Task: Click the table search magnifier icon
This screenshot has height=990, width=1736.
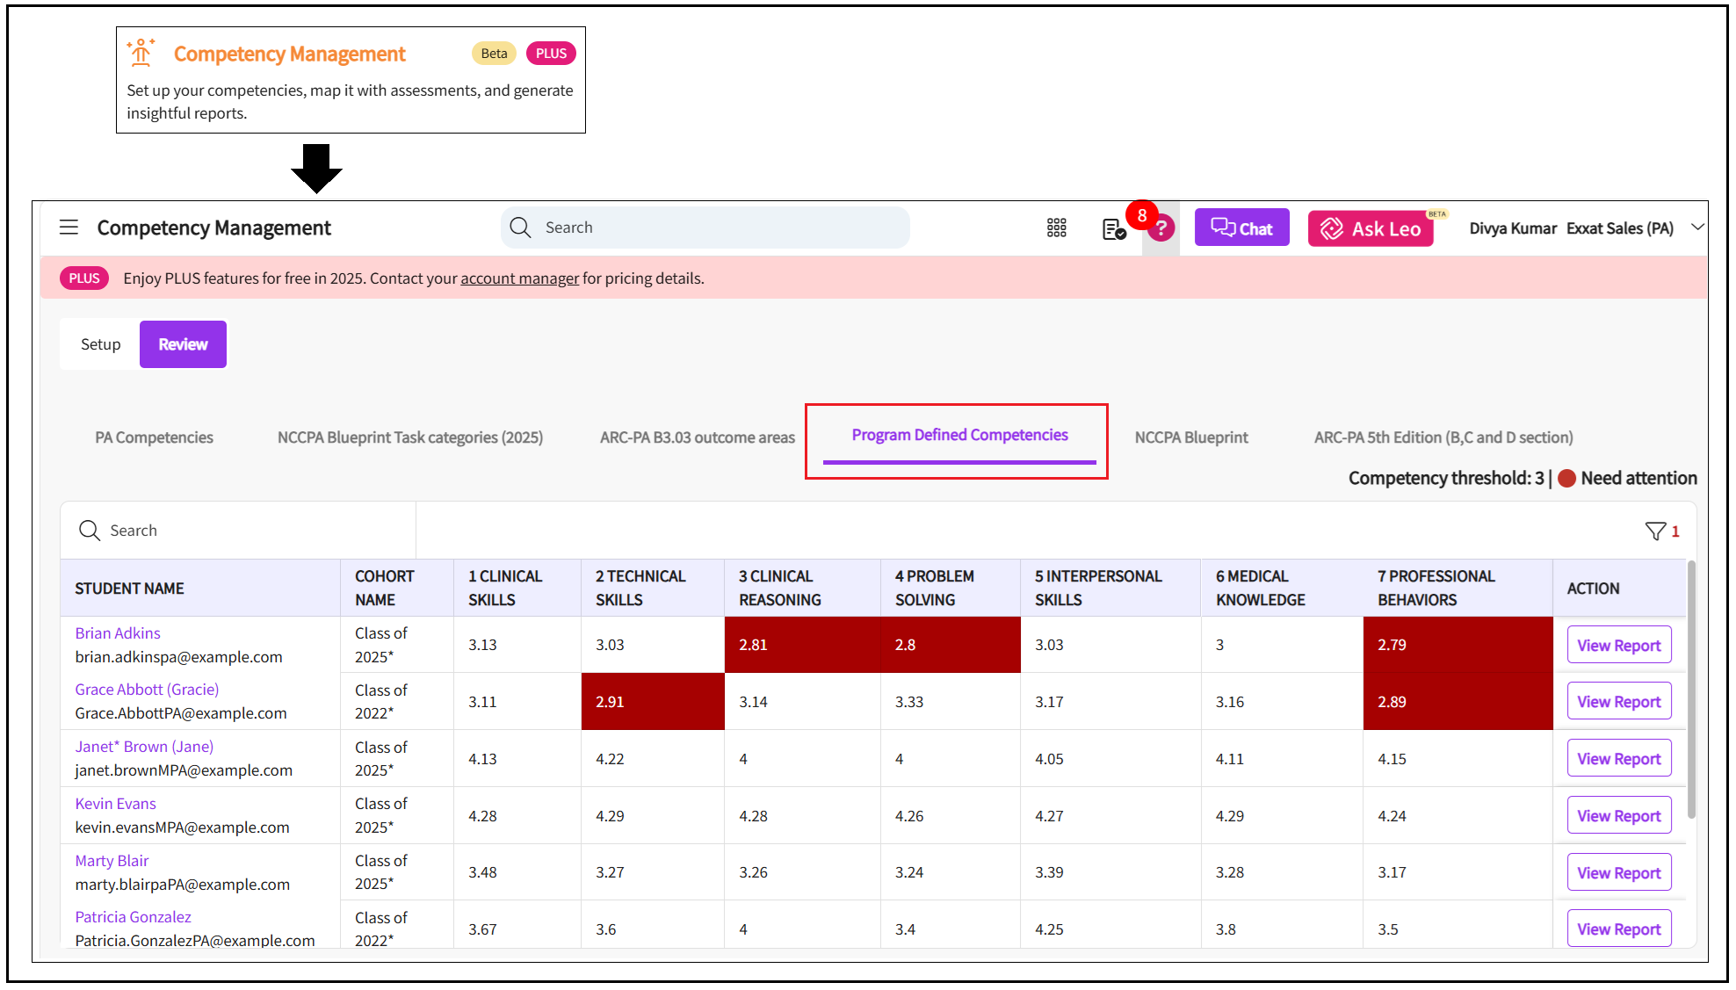Action: tap(90, 531)
